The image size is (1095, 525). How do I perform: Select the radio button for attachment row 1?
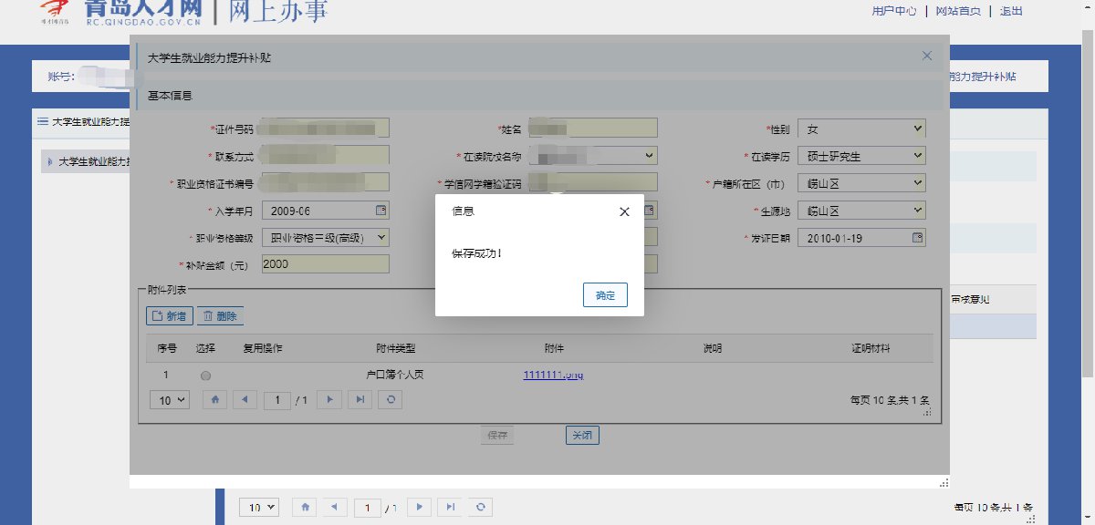point(205,375)
